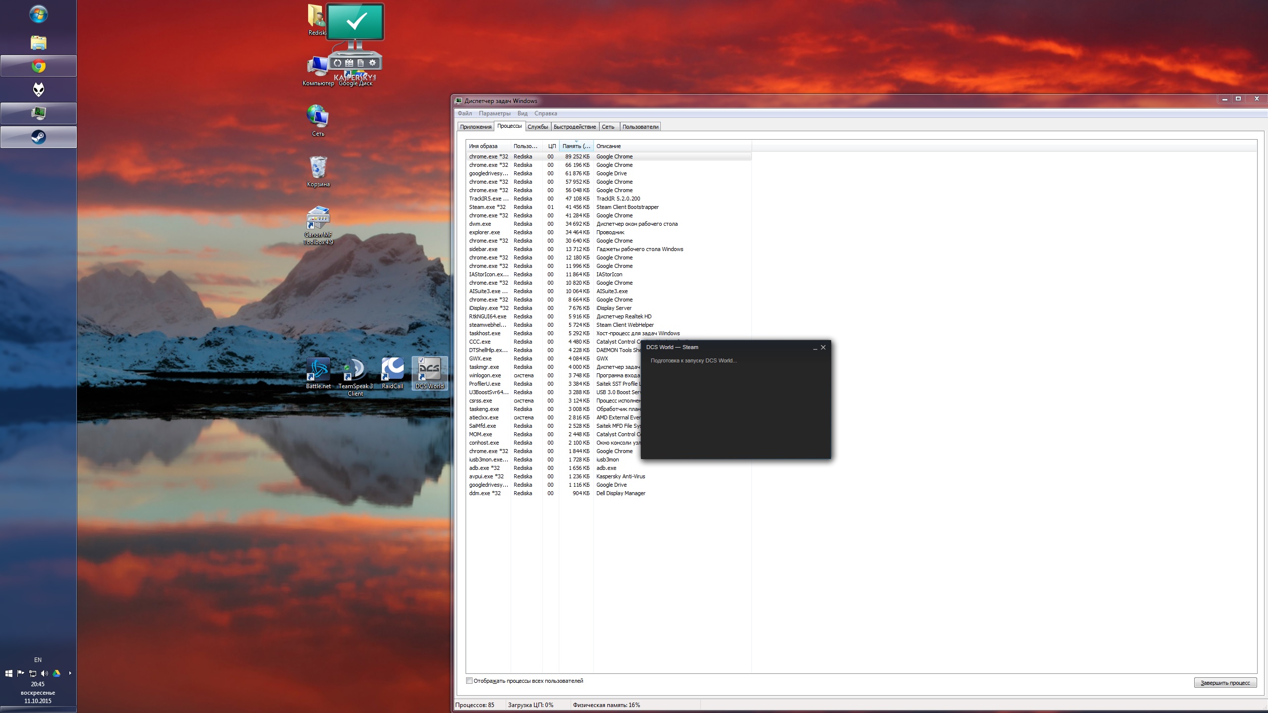Switch to the Службы tab
The image size is (1268, 713).
tap(537, 127)
